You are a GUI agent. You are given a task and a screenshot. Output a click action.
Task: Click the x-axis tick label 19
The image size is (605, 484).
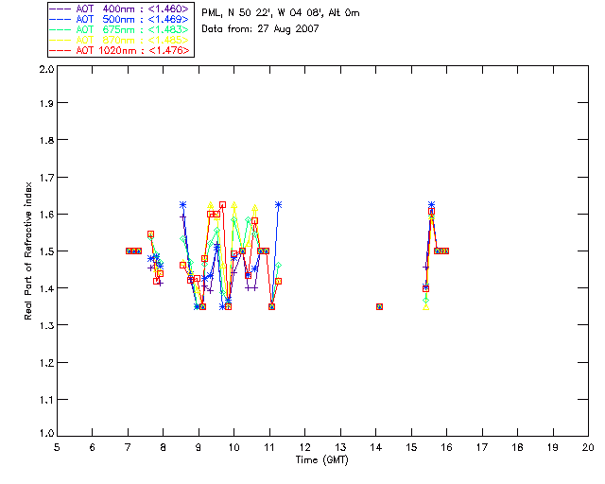click(553, 447)
